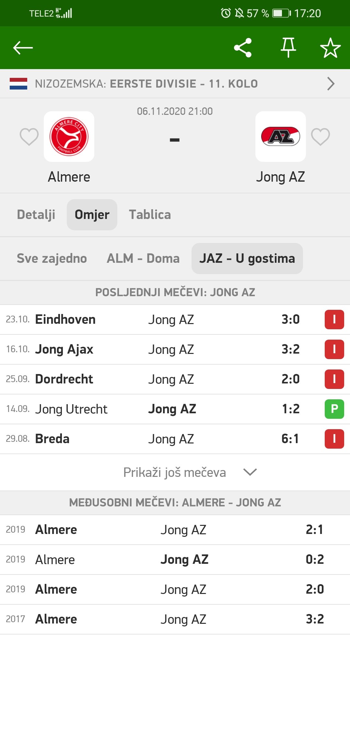
Task: Open 2017 Almere vs Jong AZ 3:2 match
Action: (175, 619)
